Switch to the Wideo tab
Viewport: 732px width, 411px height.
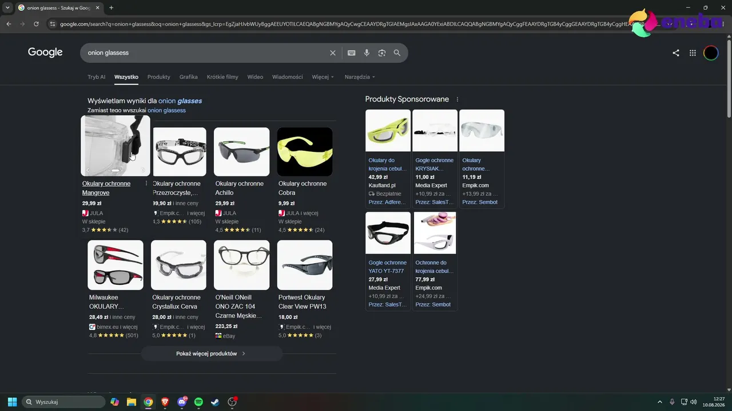(x=255, y=77)
